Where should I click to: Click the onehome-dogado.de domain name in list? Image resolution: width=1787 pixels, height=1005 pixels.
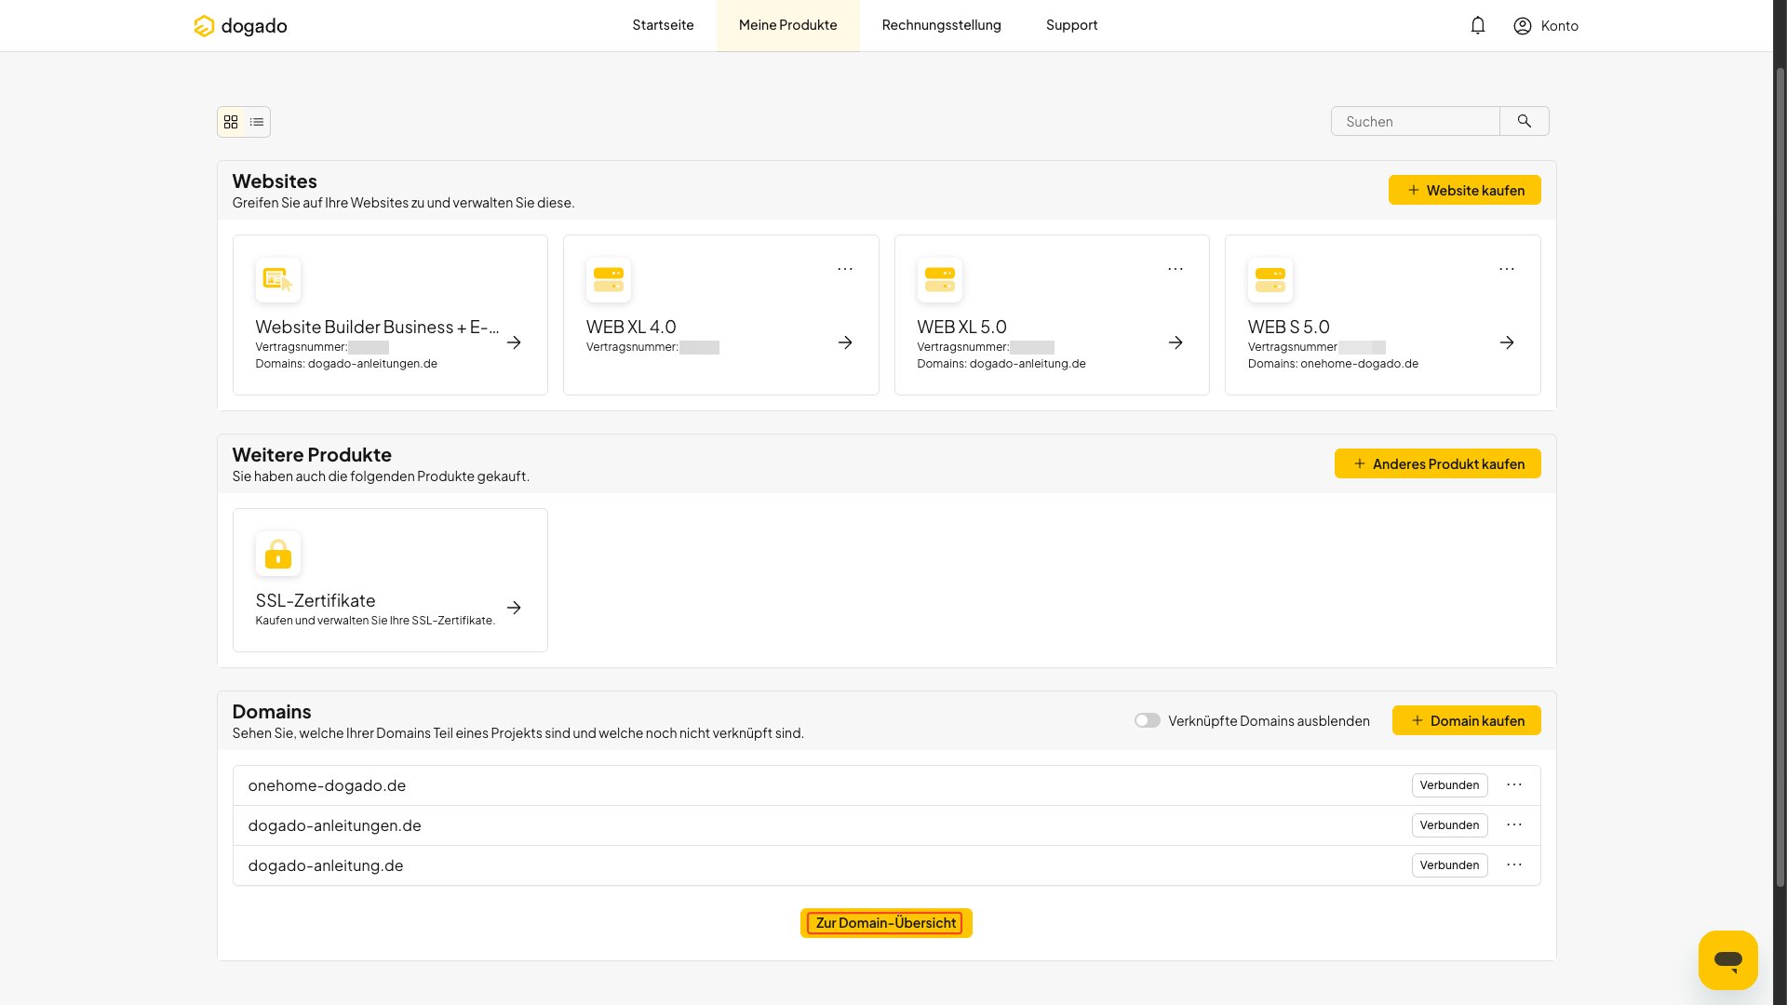[x=327, y=785]
